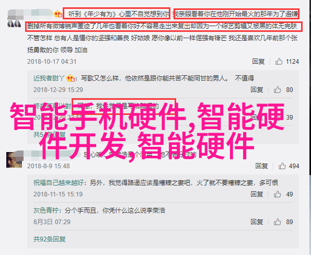
Task: Reply to the 2018-8-9 15:48 comment
Action: point(261,166)
